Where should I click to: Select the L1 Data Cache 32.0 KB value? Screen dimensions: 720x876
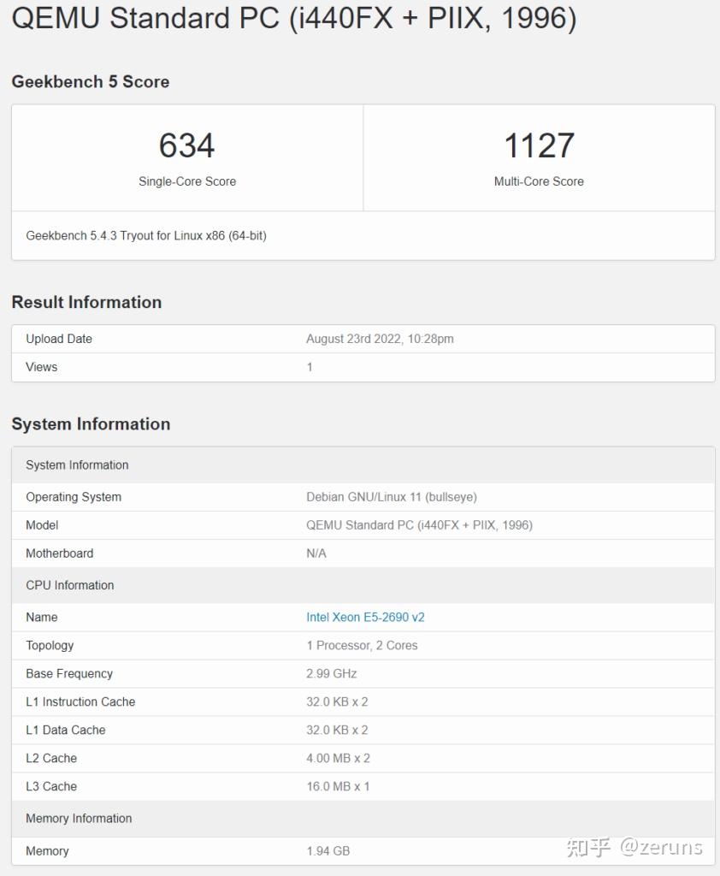[337, 730]
